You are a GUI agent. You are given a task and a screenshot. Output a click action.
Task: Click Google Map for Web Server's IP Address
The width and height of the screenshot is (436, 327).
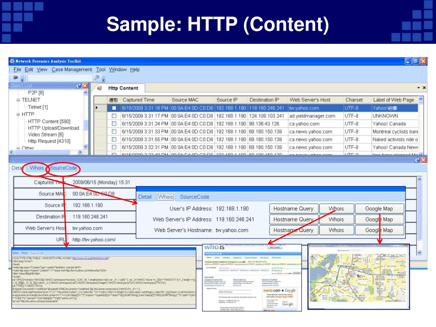tap(379, 219)
